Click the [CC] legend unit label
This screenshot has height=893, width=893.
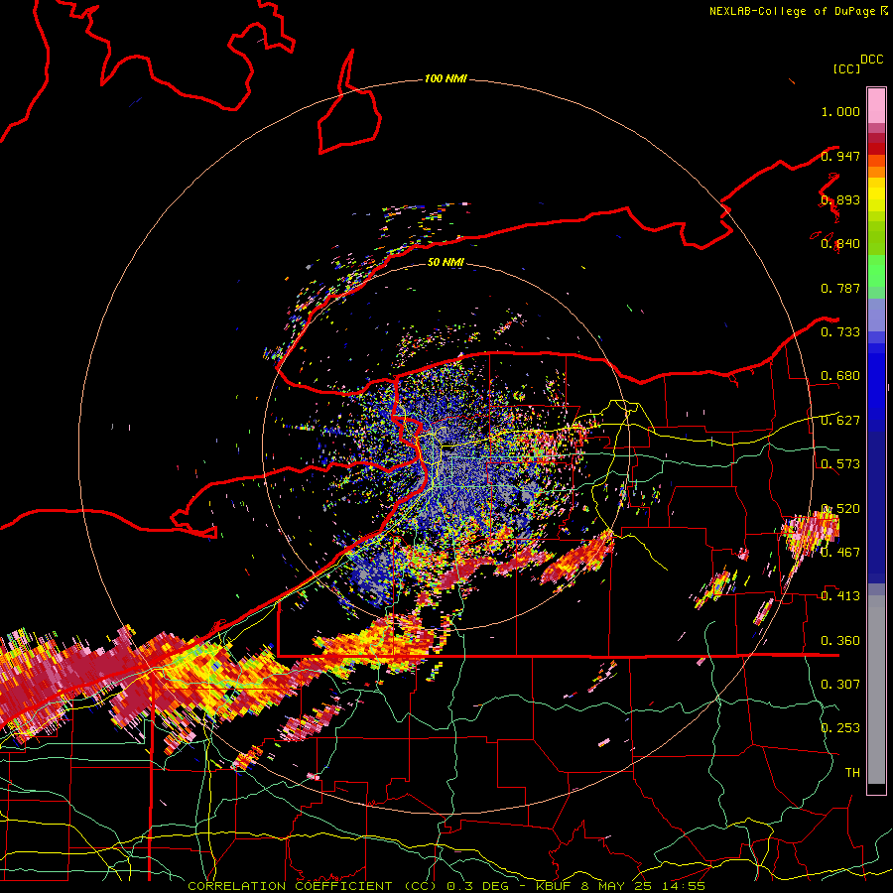(x=846, y=68)
